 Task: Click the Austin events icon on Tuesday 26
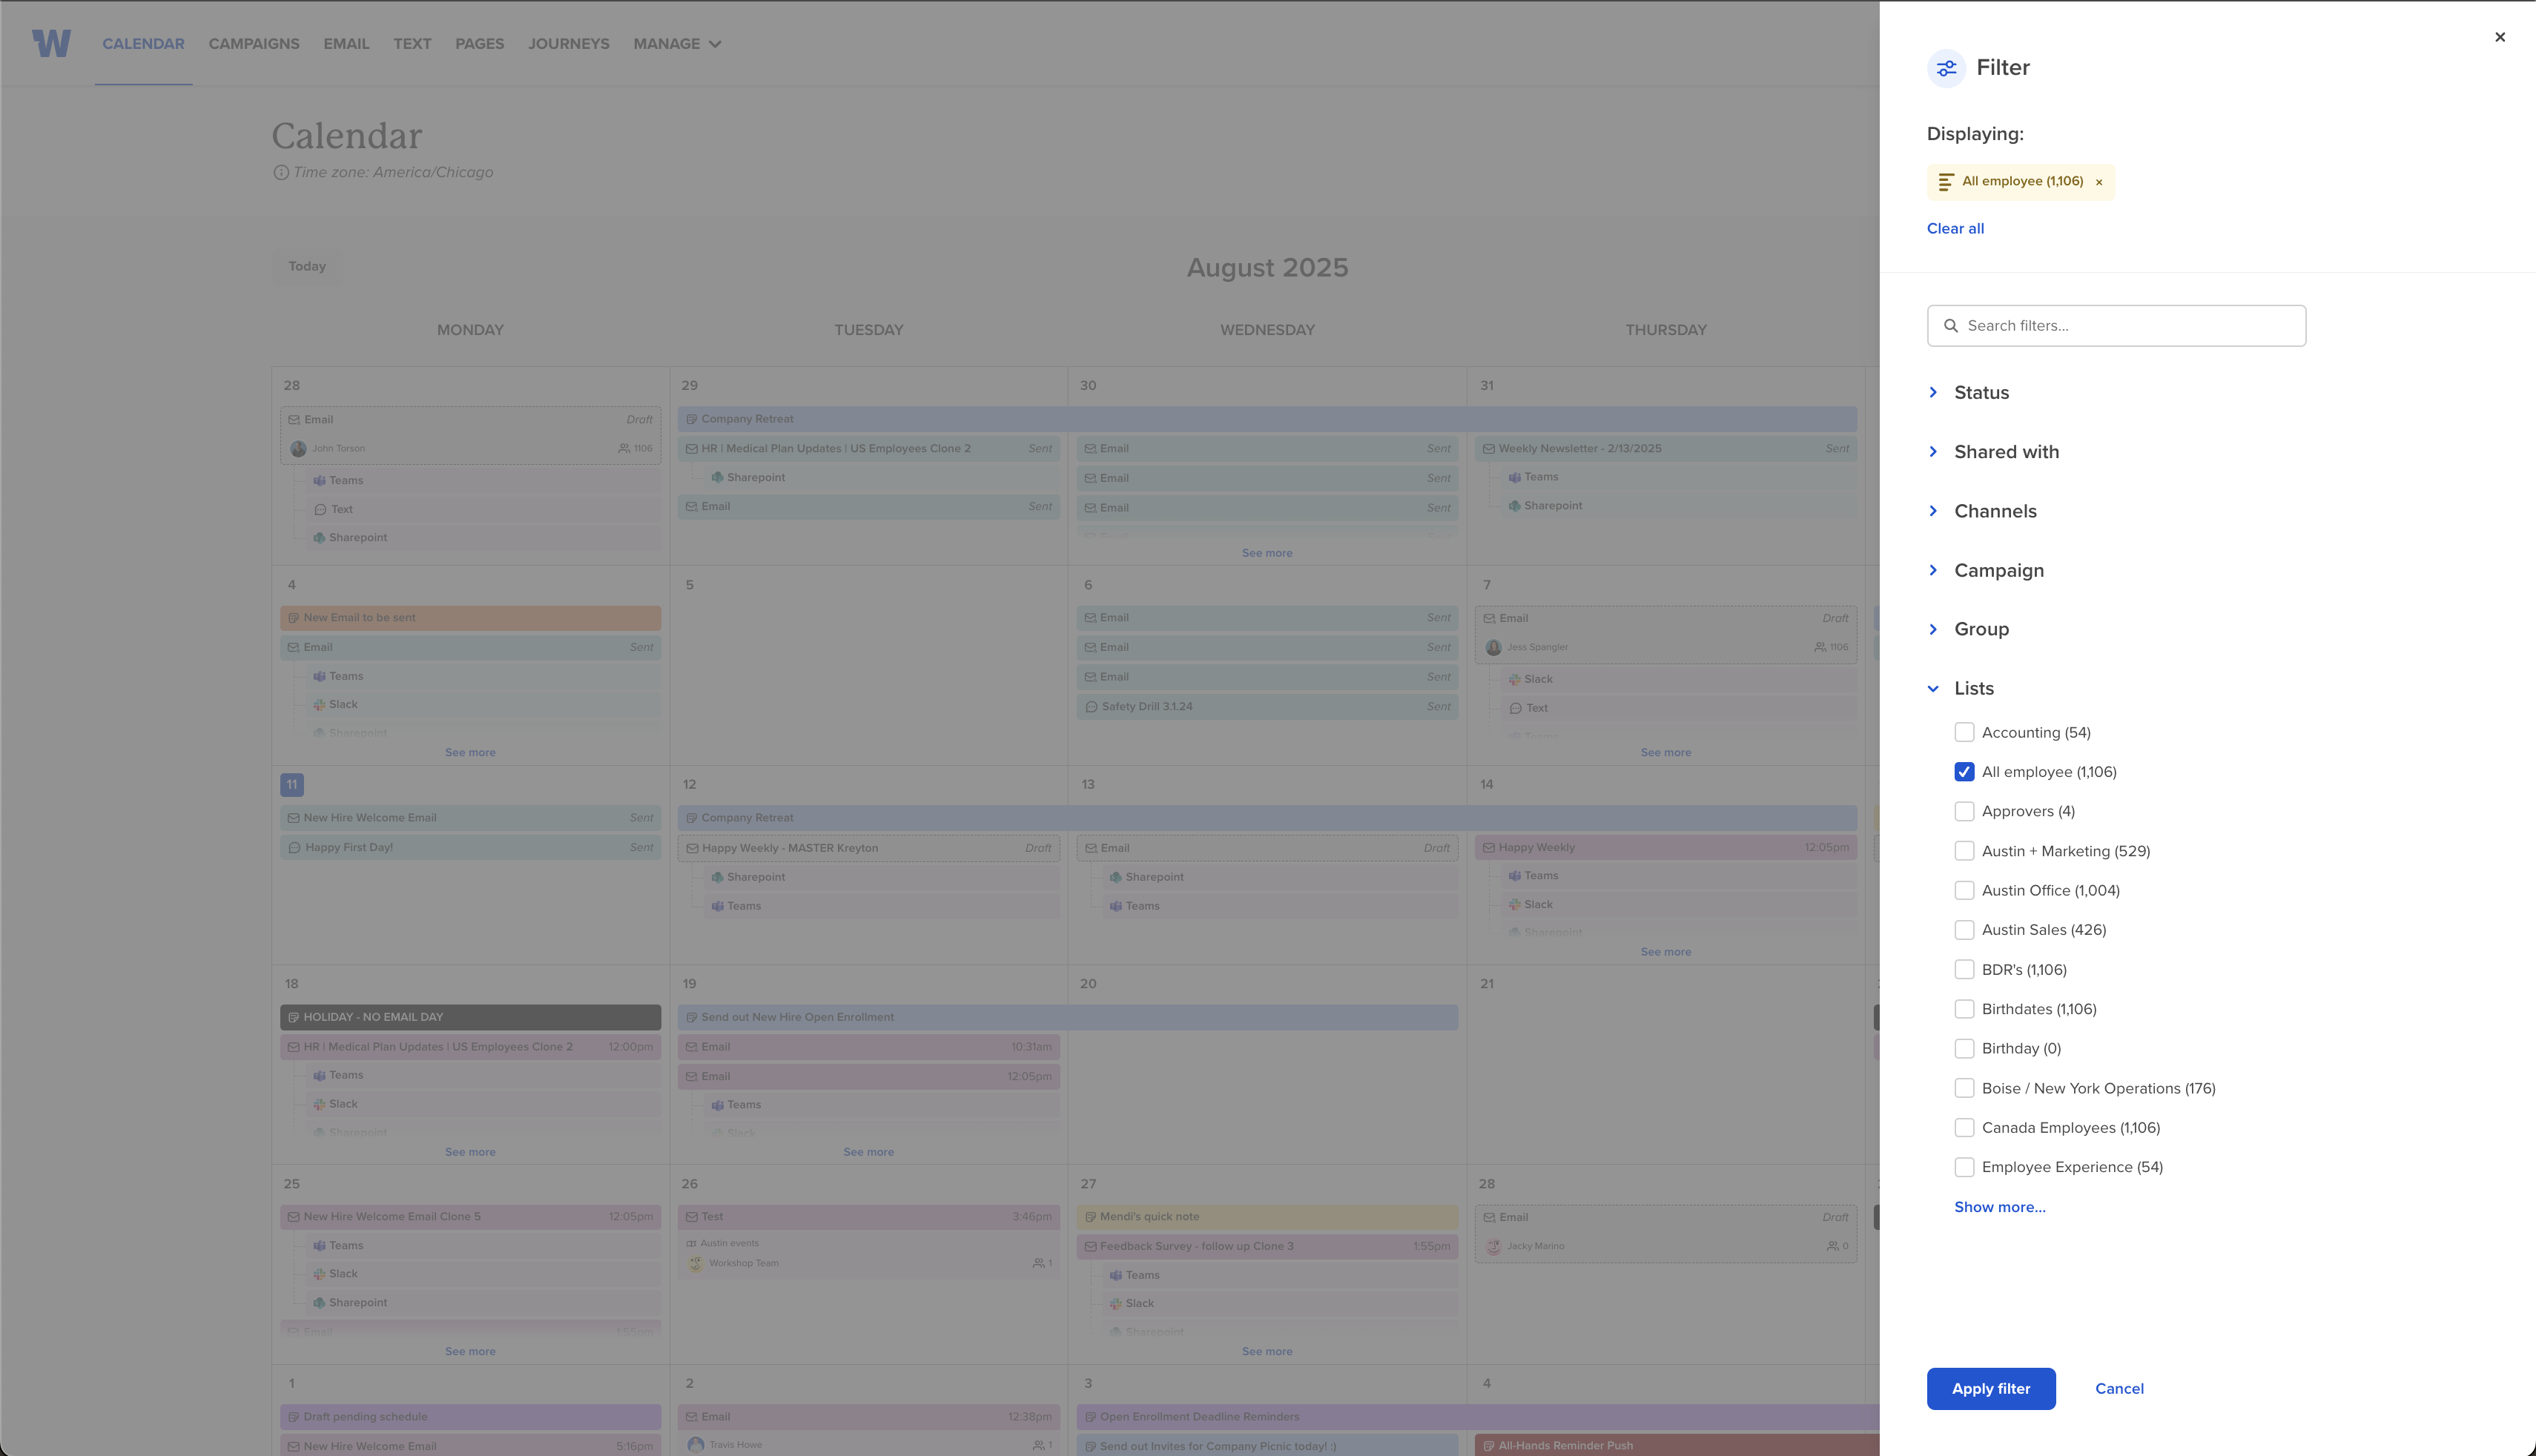691,1244
